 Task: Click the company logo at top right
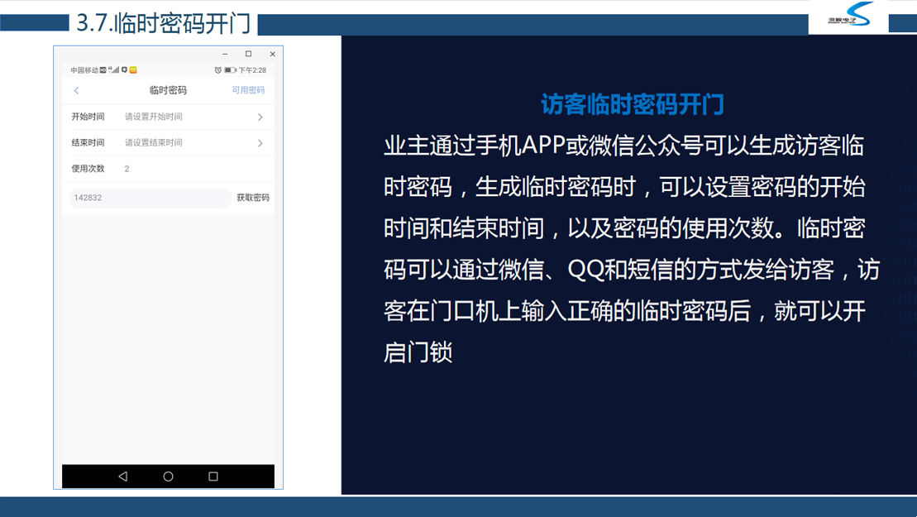[849, 17]
